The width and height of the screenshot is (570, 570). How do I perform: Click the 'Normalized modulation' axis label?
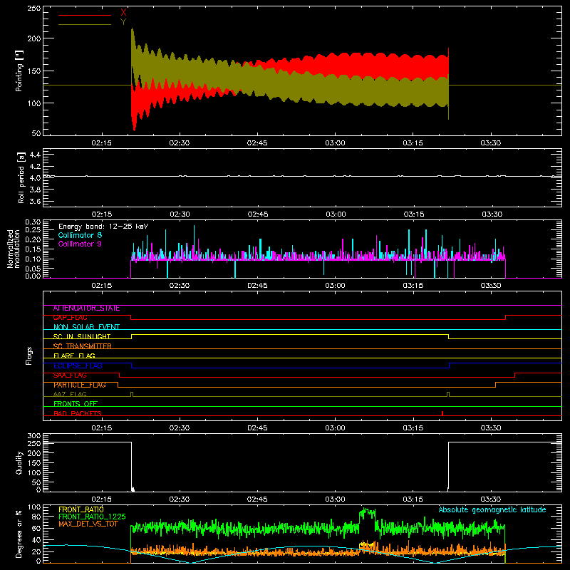[13, 249]
